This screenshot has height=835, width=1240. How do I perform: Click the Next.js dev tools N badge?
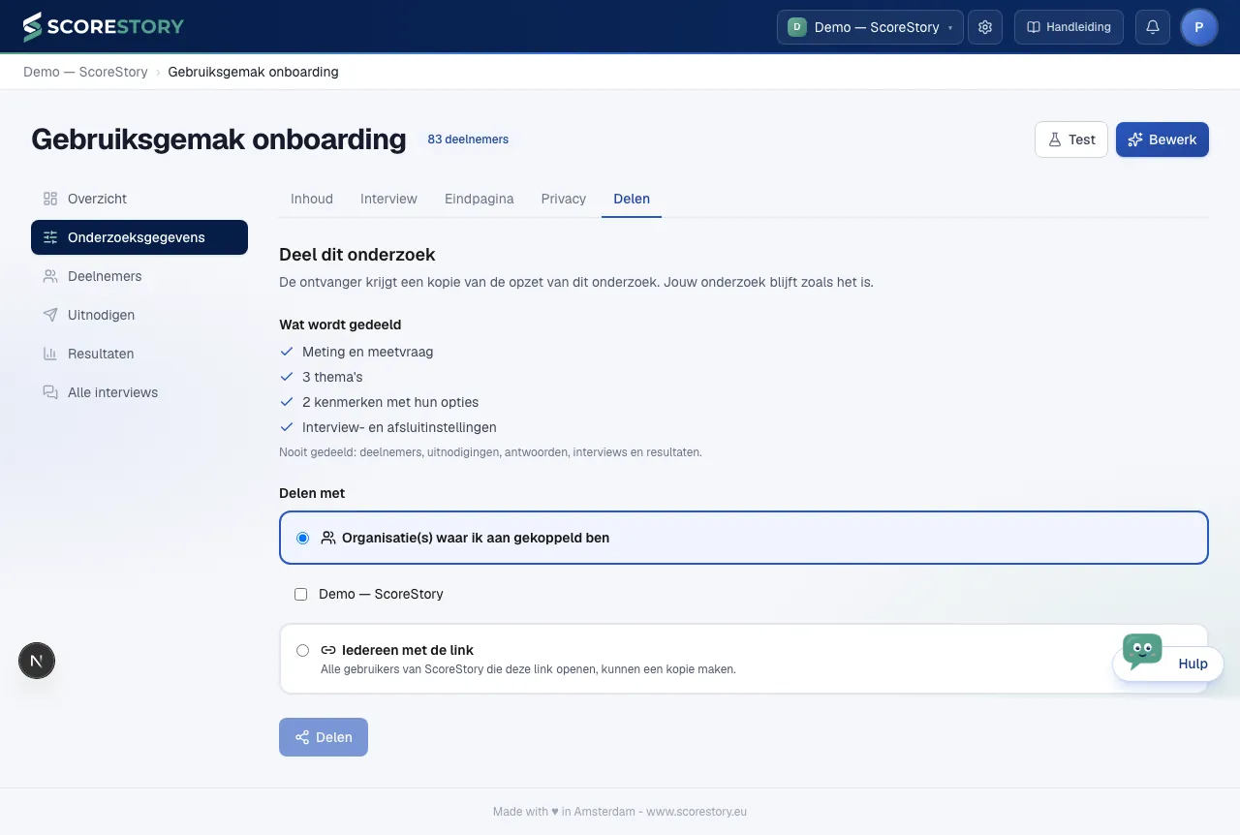(37, 661)
